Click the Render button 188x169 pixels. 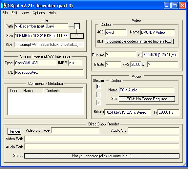tap(14, 131)
